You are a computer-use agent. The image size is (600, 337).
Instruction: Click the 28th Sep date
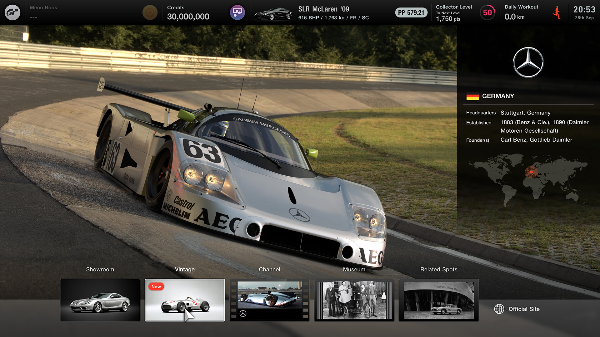click(584, 18)
